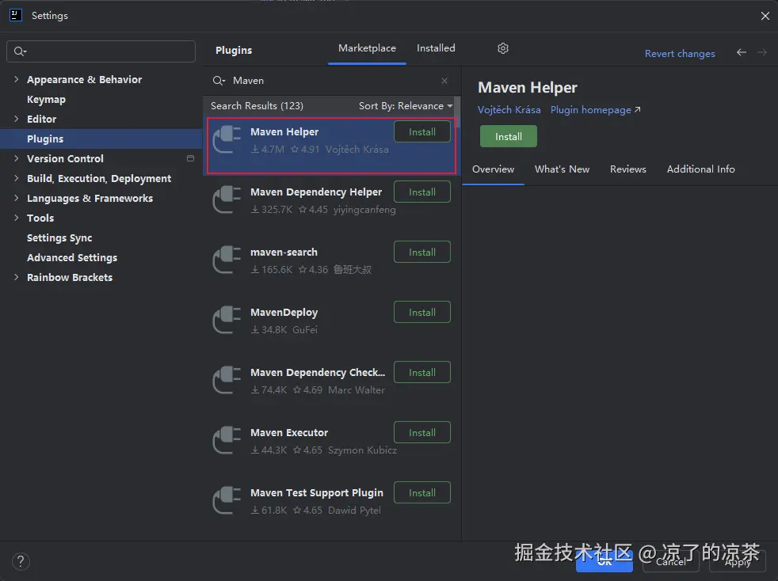Expand the Rainbow Brackets node
This screenshot has width=778, height=581.
click(17, 278)
